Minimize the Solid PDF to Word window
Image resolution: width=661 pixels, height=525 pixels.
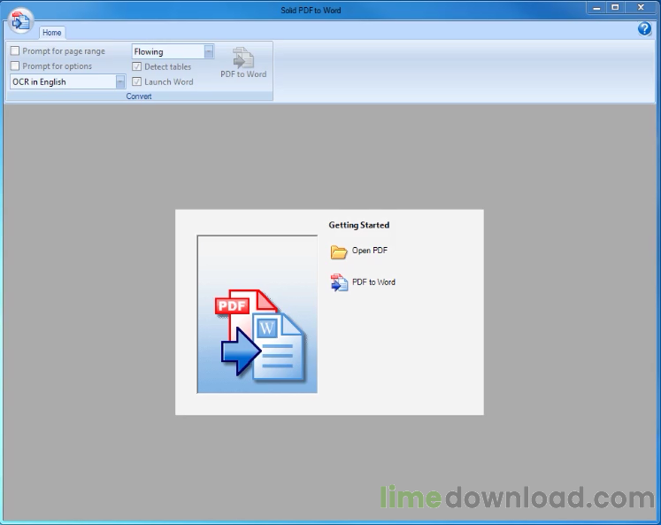point(596,8)
